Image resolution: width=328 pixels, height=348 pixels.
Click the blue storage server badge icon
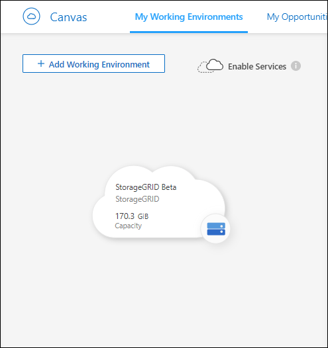[216, 229]
